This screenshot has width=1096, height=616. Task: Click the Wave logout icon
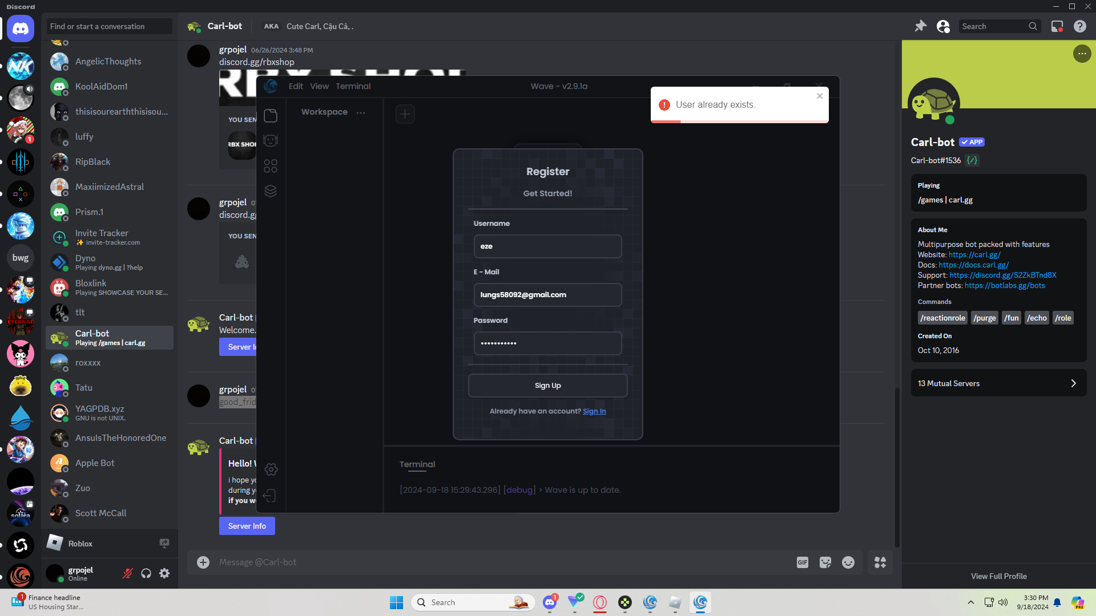tap(270, 496)
